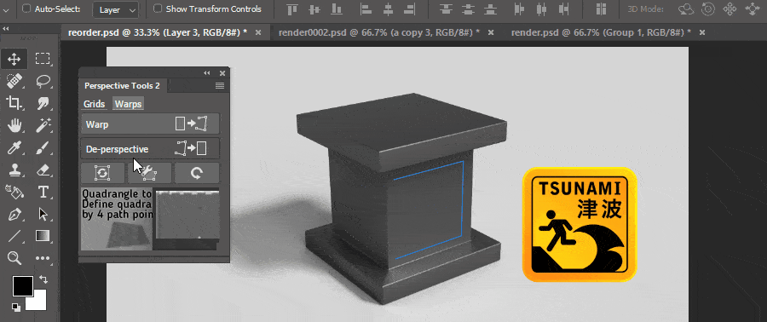The height and width of the screenshot is (322, 767).
Task: Click Align left edges icon
Action: coord(366,9)
